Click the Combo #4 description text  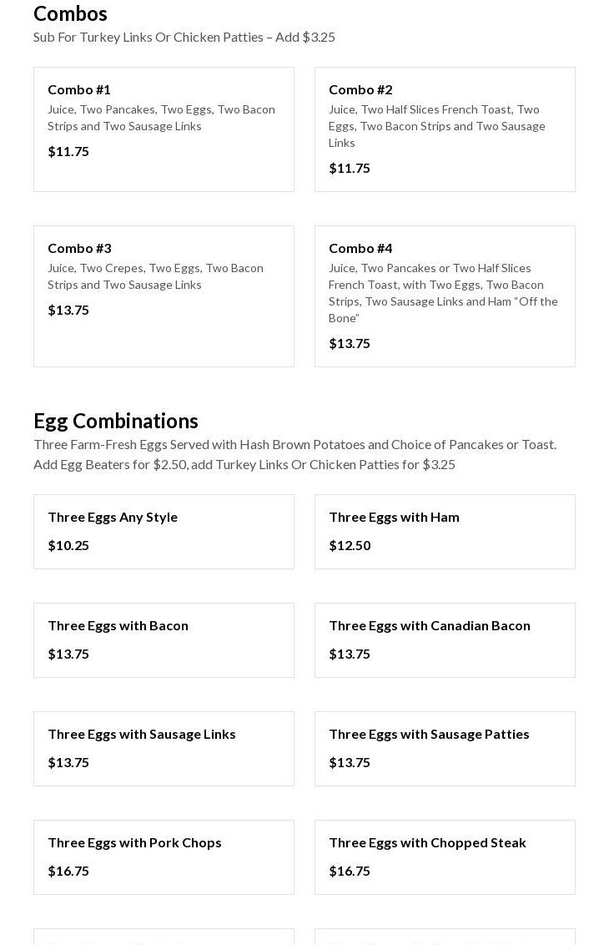(443, 293)
